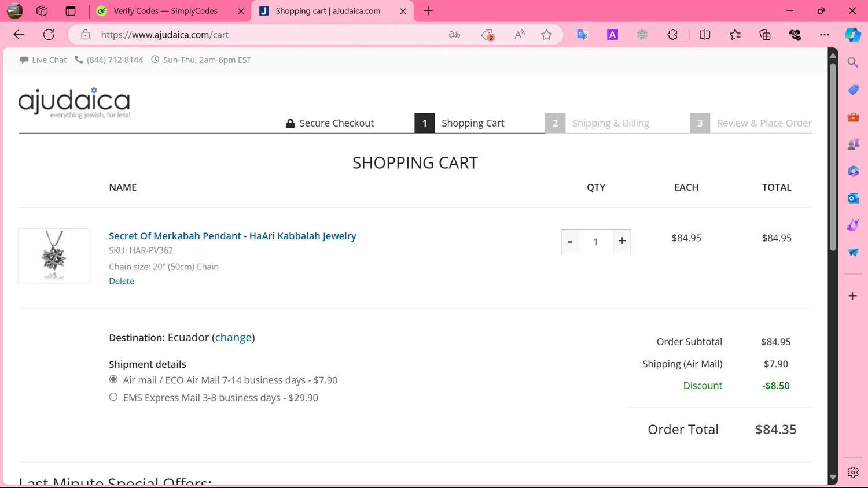The height and width of the screenshot is (488, 868).
Task: Change the destination country
Action: coord(233,337)
